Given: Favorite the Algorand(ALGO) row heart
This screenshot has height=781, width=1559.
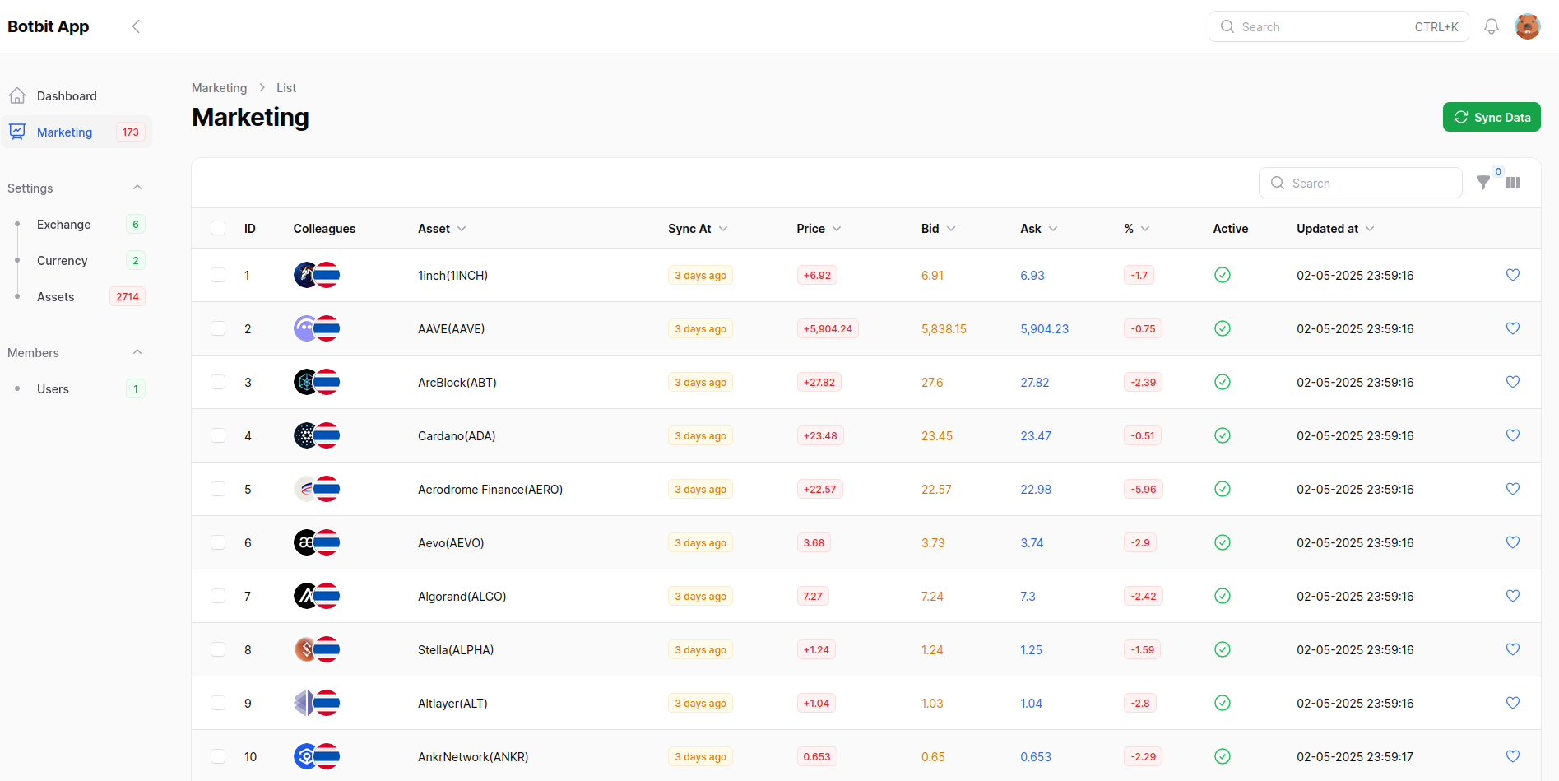Looking at the screenshot, I should 1513,596.
